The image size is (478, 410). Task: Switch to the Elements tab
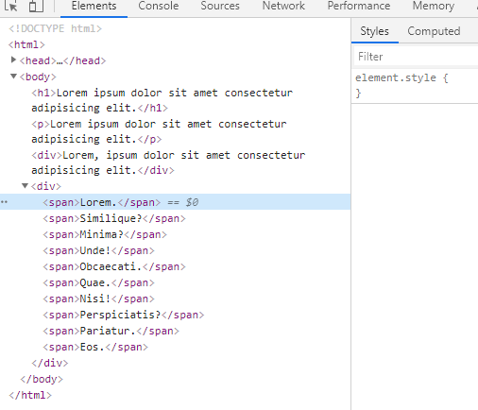click(x=94, y=6)
